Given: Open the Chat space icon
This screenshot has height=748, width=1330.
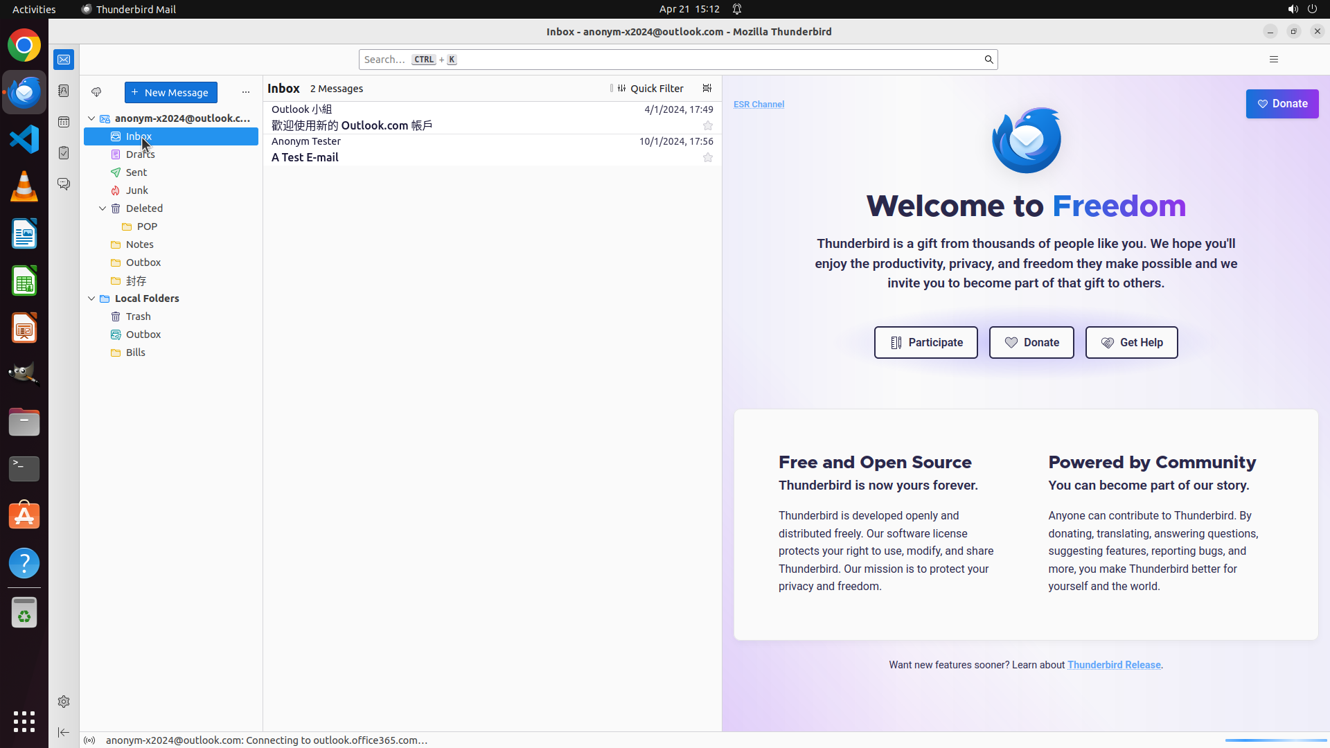Looking at the screenshot, I should coord(64,184).
